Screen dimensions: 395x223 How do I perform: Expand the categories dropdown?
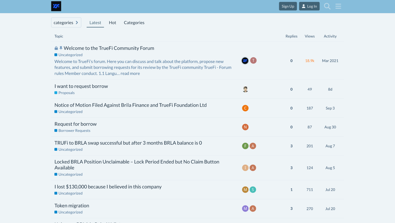pos(66,23)
